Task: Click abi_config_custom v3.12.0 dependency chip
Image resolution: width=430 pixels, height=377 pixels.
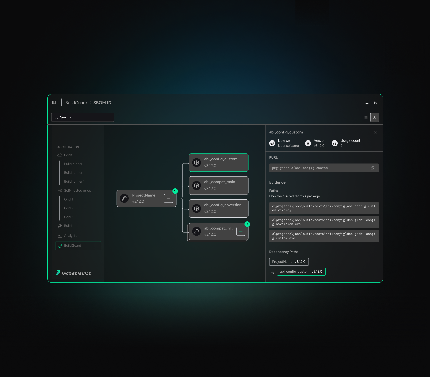Action: 301,272
